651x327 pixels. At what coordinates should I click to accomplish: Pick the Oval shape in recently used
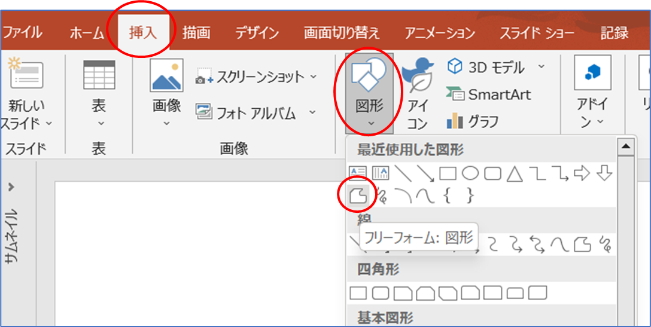coord(470,173)
